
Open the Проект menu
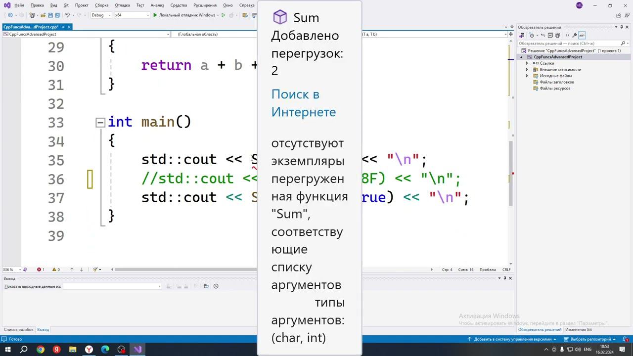(82, 5)
